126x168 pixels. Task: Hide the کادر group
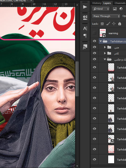pyautogui.click(x=94, y=53)
